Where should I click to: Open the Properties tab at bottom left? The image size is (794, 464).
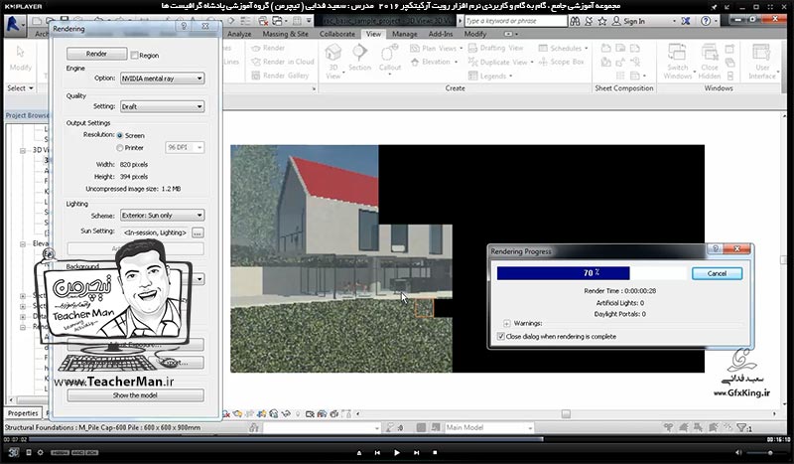pyautogui.click(x=23, y=413)
